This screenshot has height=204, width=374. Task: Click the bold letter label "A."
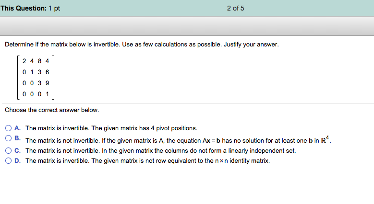click(17, 128)
